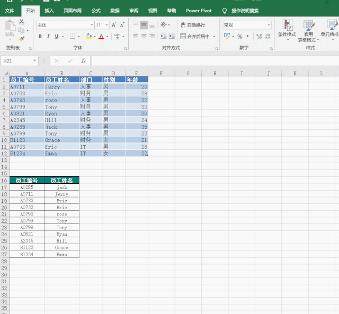339x314 pixels.
Task: Decrease the cell indent
Action: point(164,37)
